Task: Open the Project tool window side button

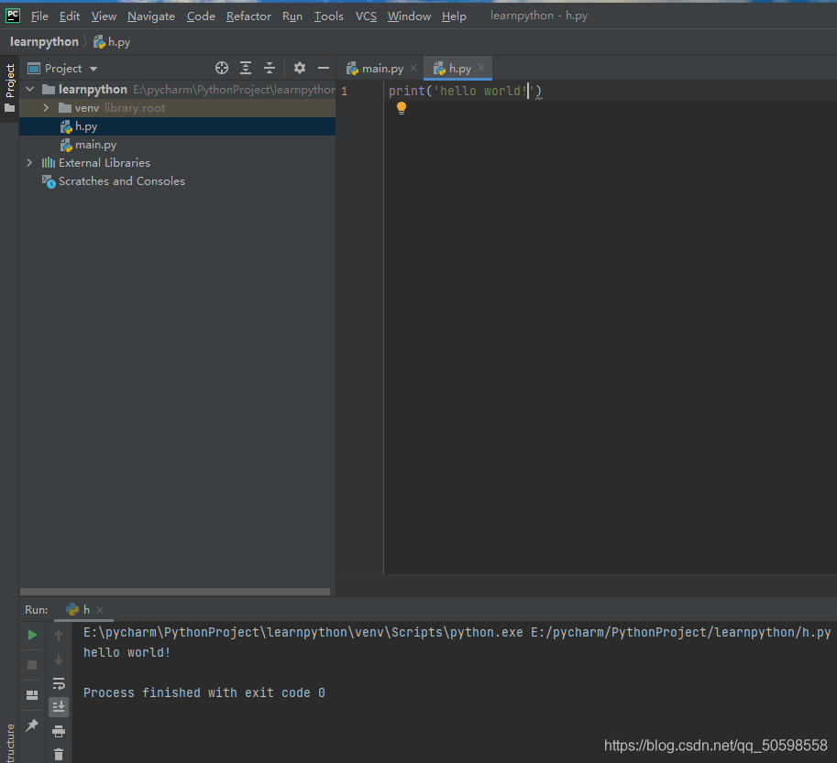Action: [10, 88]
